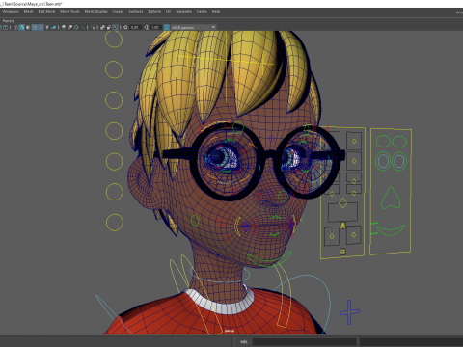The image size is (463, 347).
Task: Open the Deform menu
Action: pyautogui.click(x=154, y=11)
